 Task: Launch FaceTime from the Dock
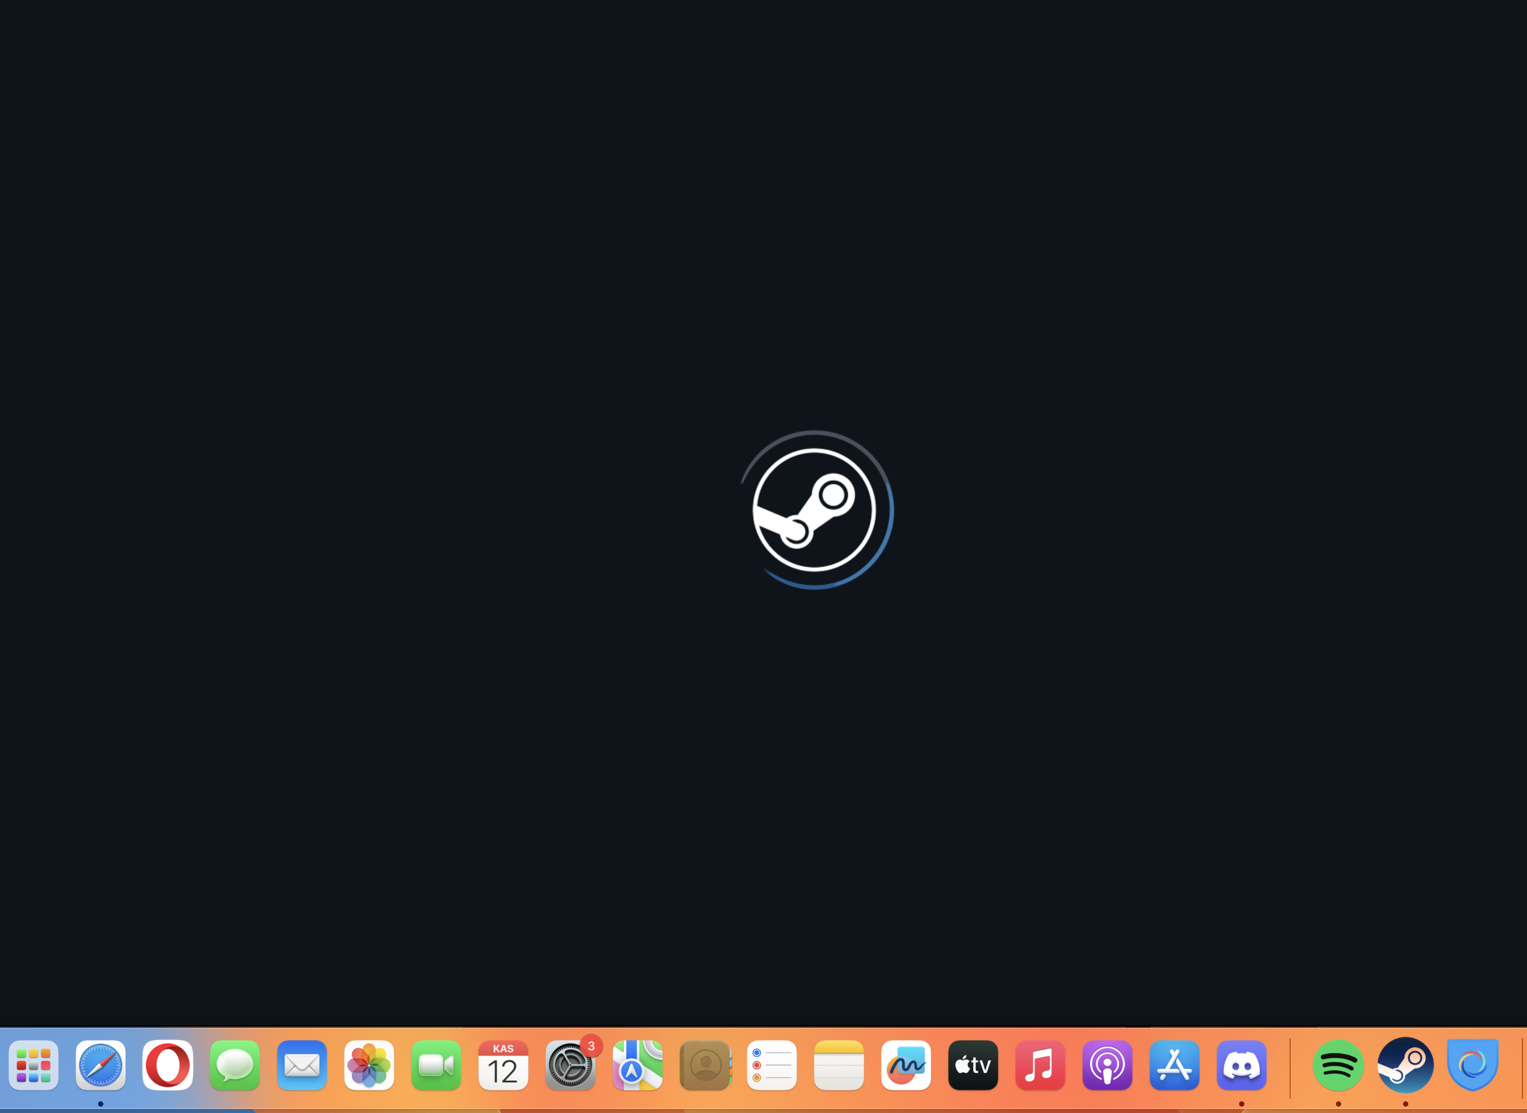tap(436, 1065)
